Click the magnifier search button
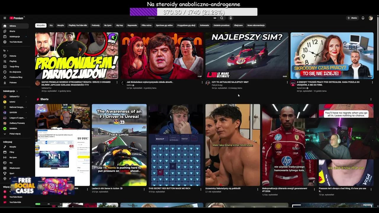Screen dimensions: 379x213 [x=221, y=18]
